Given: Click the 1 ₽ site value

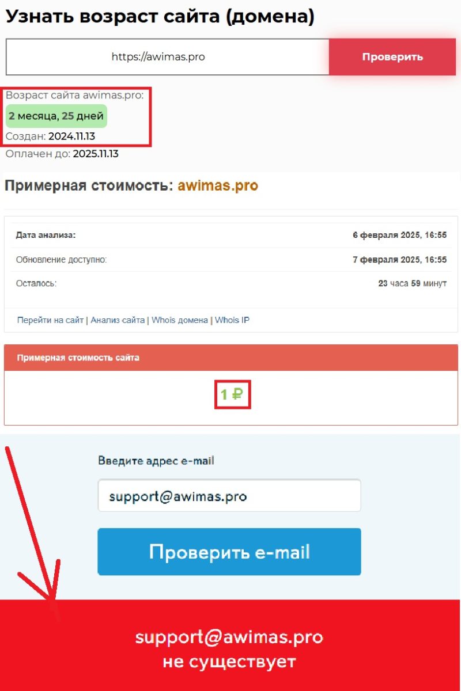Looking at the screenshot, I should tap(232, 394).
